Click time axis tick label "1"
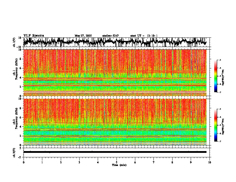This screenshot has width=236, height=182. [x=42, y=162]
